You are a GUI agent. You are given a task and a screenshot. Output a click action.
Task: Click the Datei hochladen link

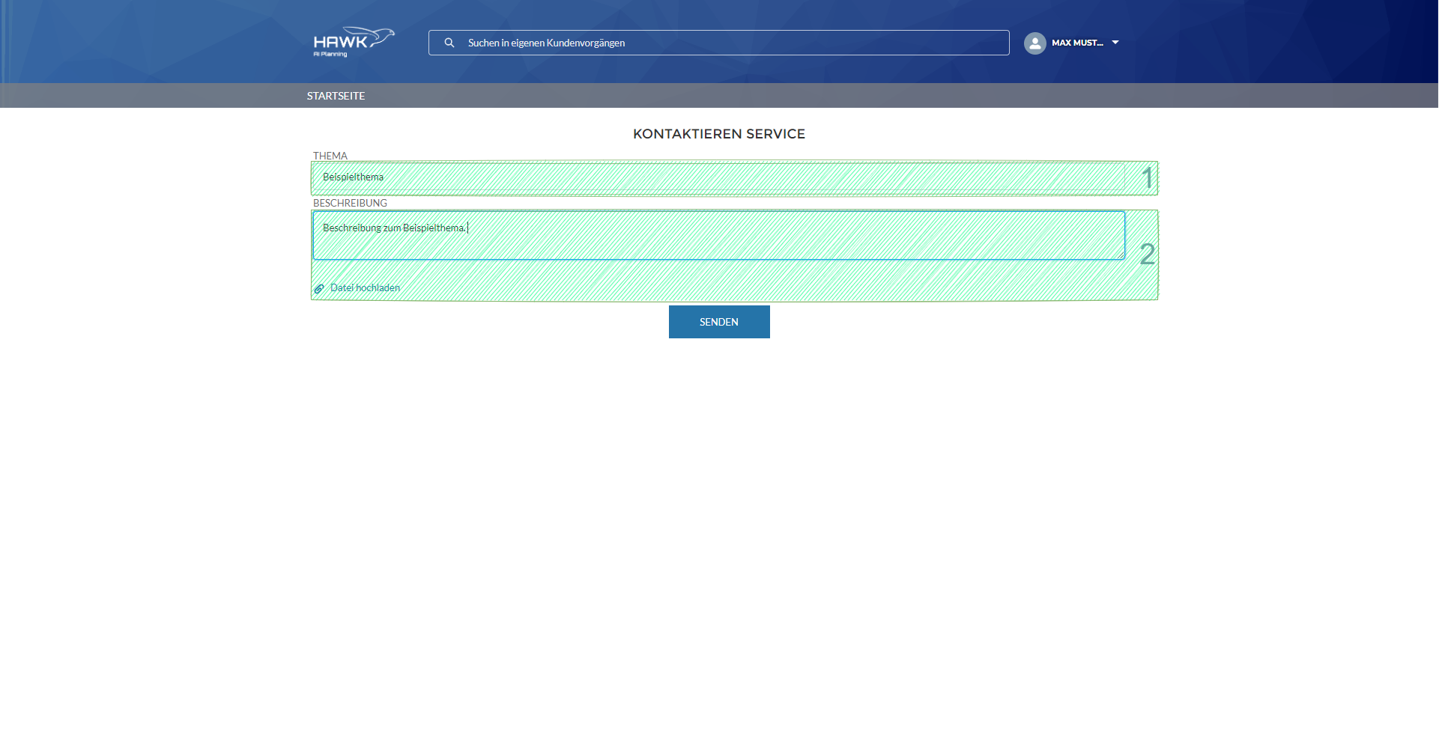point(365,288)
